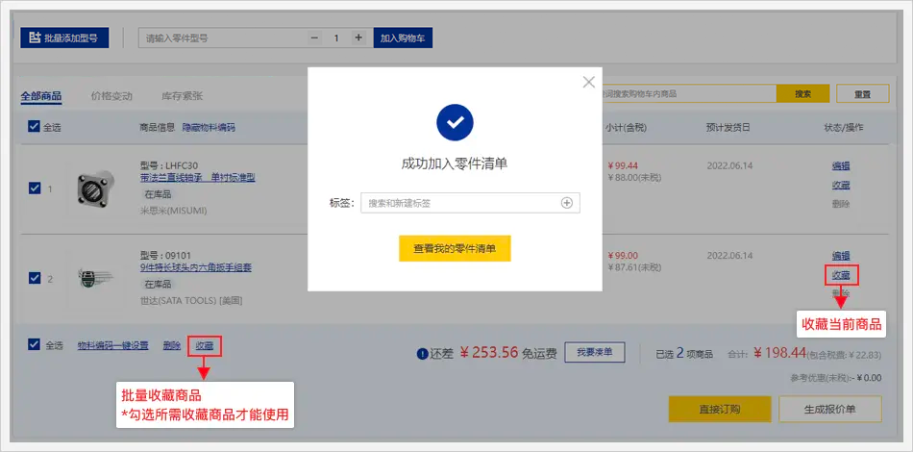Click the batch add model button (批量添加型号)
The height and width of the screenshot is (452, 913).
[64, 38]
